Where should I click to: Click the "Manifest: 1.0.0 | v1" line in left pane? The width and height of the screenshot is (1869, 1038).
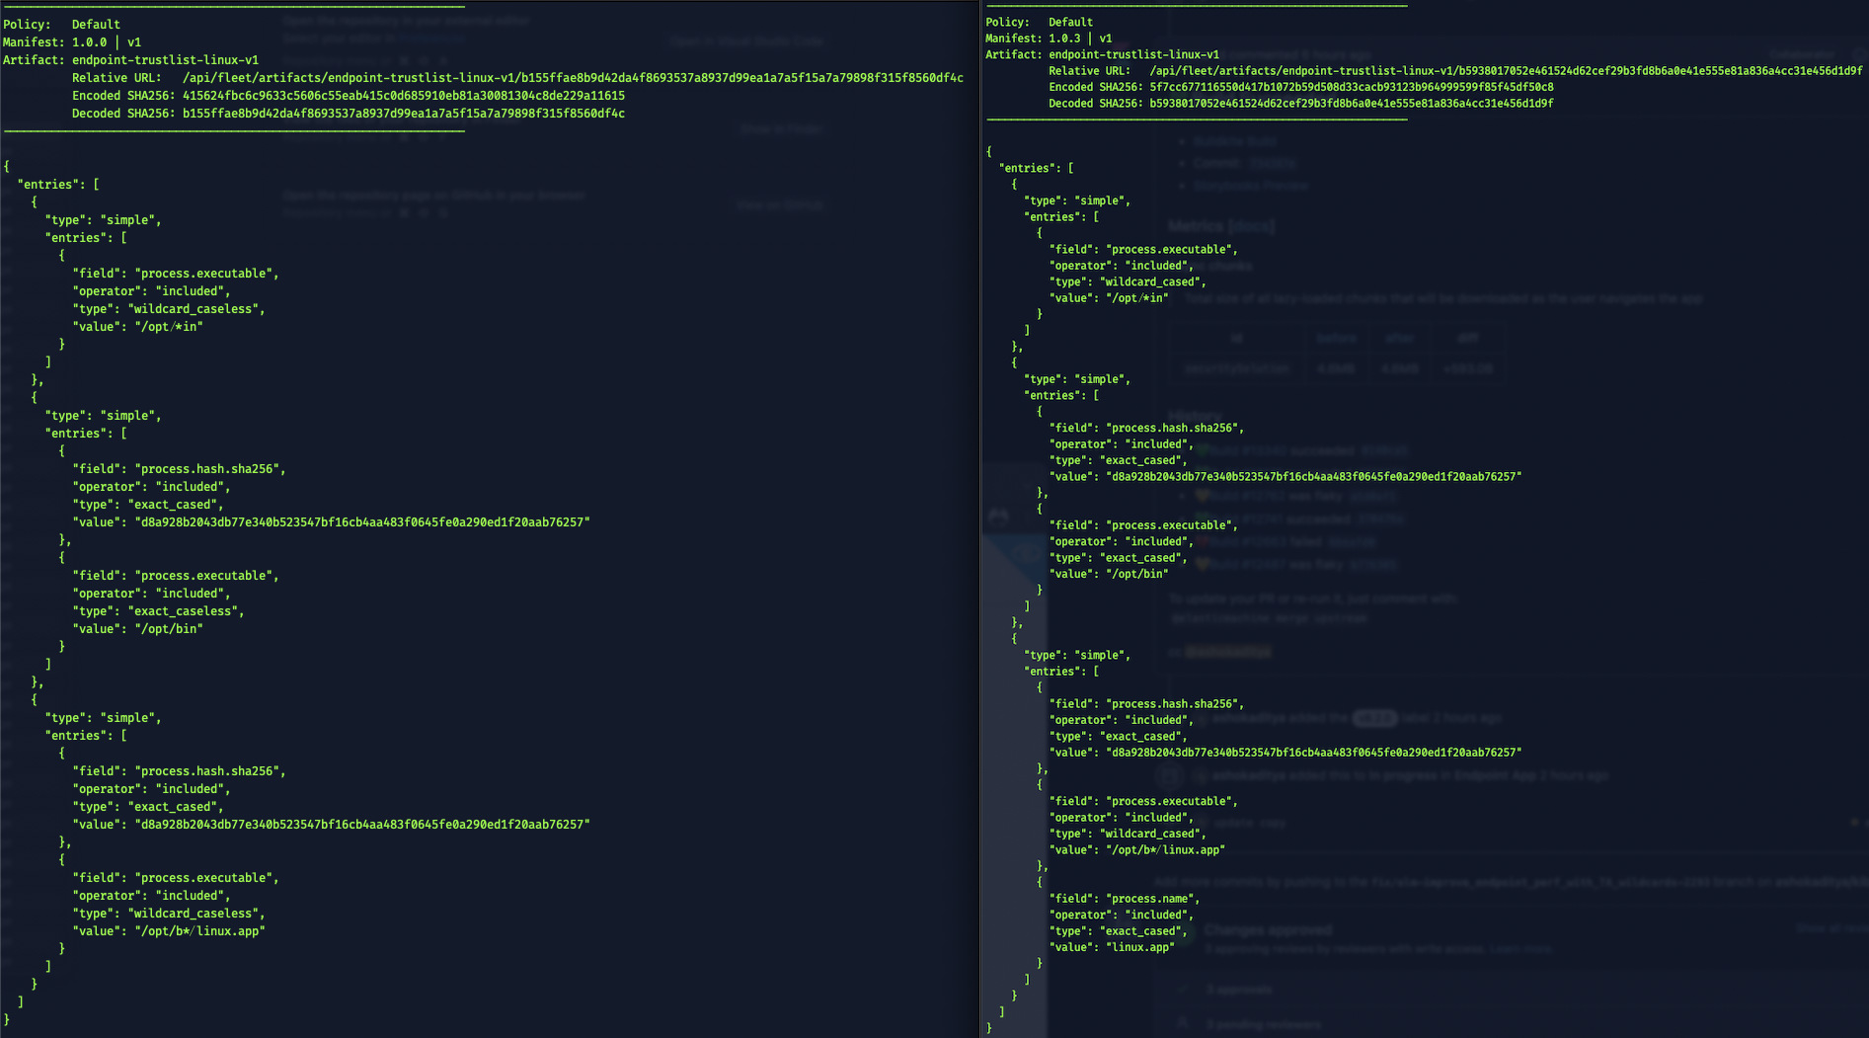(72, 42)
